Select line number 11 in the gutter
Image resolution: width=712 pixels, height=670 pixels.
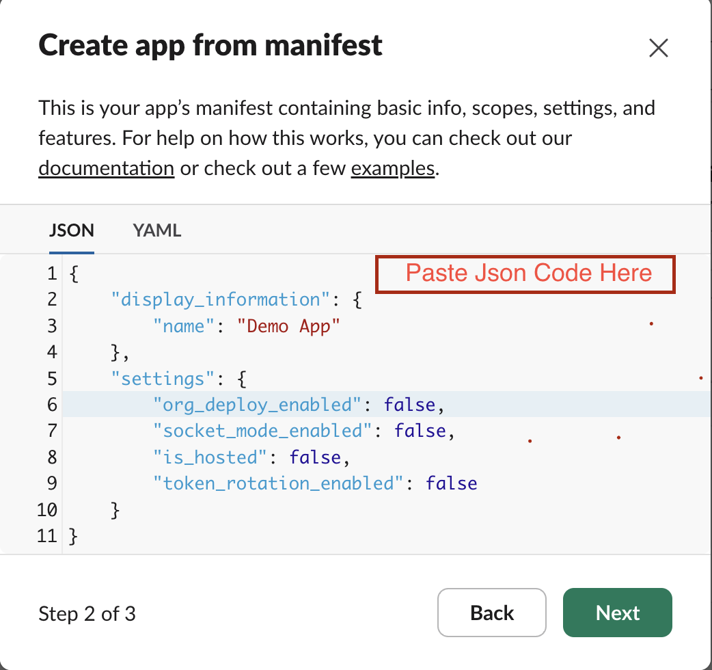pyautogui.click(x=47, y=536)
